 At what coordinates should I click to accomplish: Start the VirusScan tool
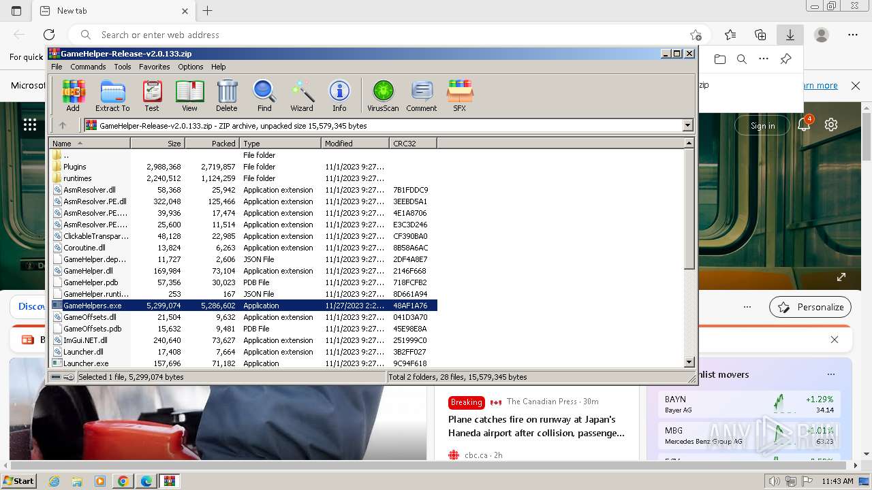383,95
